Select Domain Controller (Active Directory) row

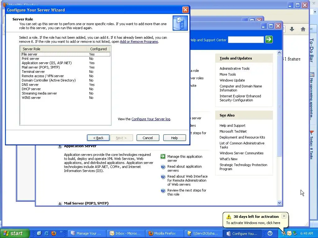[x=66, y=80]
